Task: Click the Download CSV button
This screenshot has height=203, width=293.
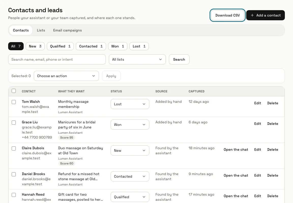Action: (227, 15)
